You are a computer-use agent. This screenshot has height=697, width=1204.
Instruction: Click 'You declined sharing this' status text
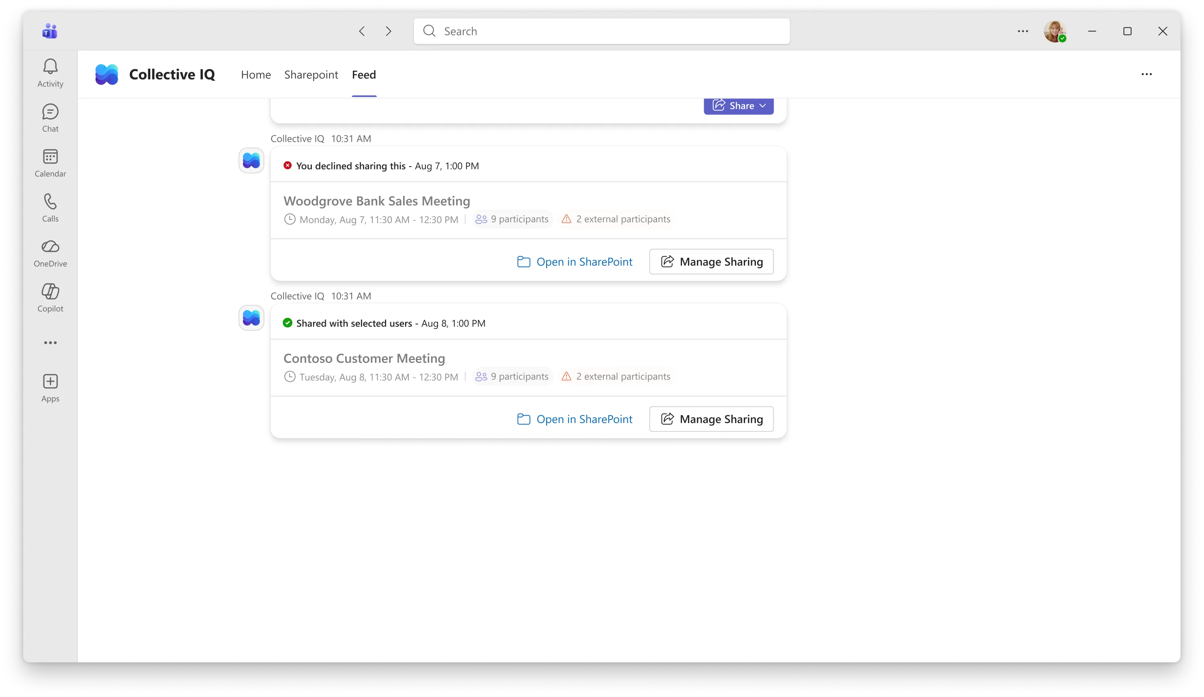(x=351, y=166)
